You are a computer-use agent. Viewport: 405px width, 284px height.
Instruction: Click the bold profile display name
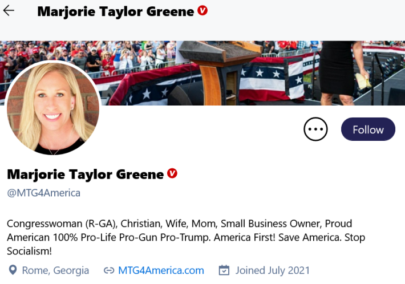pos(85,174)
